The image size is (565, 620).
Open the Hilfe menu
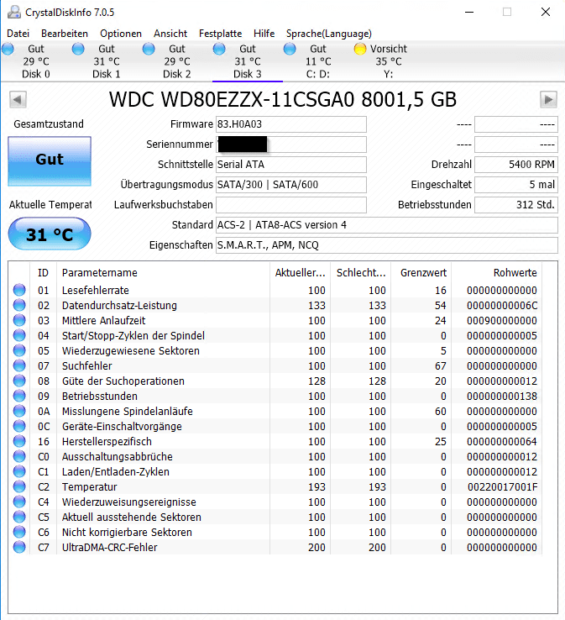point(264,34)
